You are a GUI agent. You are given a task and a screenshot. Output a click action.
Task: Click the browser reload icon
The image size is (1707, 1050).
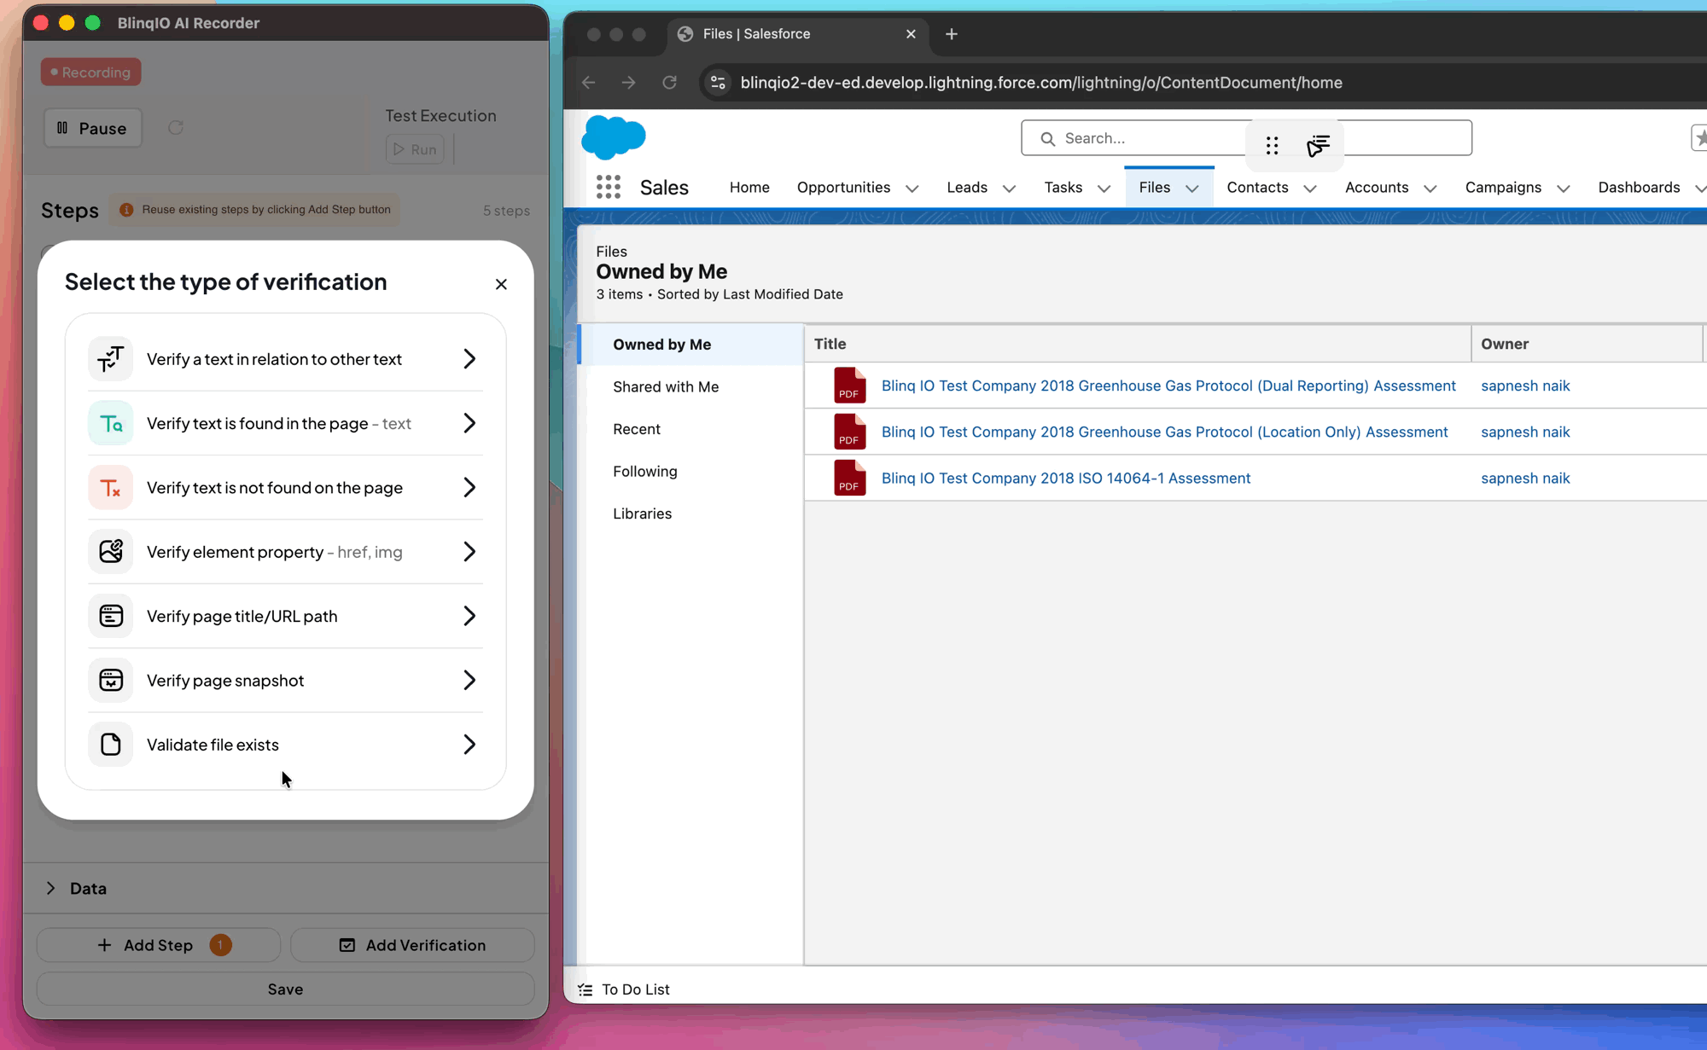pos(670,83)
